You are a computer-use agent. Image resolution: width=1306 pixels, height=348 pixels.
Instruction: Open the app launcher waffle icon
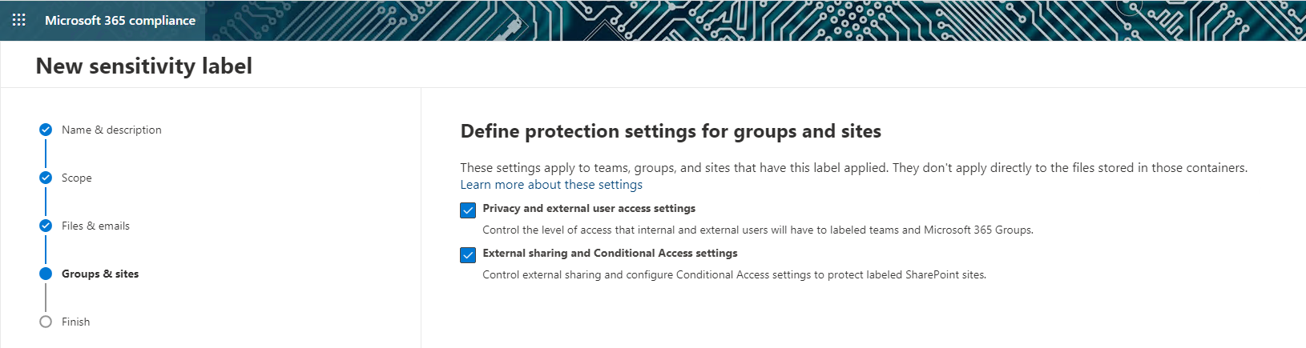pos(19,20)
